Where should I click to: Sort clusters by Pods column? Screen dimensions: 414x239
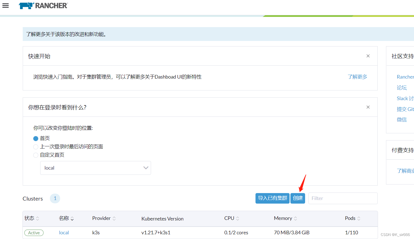(x=352, y=219)
